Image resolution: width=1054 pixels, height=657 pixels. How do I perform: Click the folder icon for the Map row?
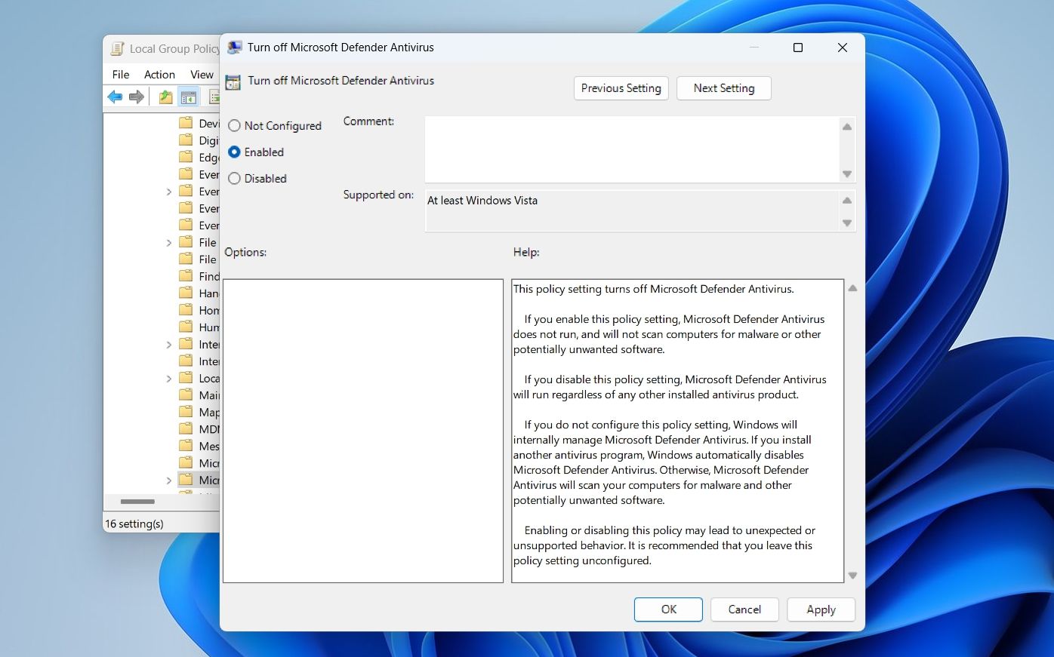[x=186, y=412]
